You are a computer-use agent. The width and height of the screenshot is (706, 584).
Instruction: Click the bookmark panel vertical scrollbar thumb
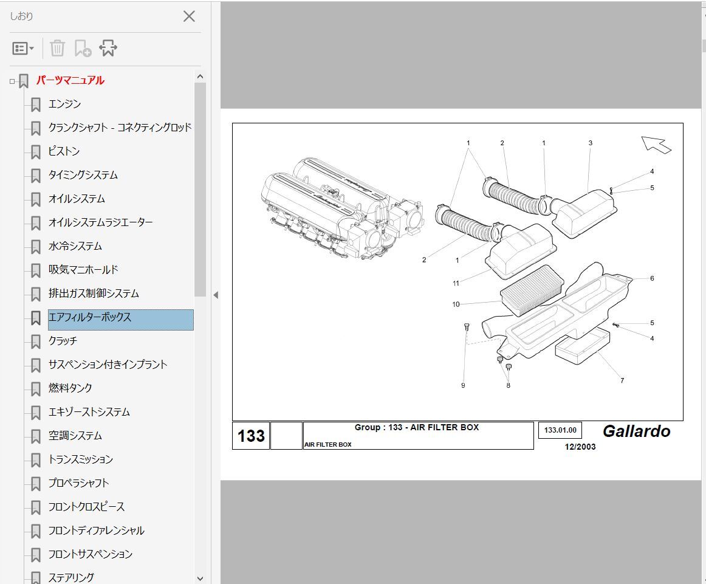tap(200, 189)
